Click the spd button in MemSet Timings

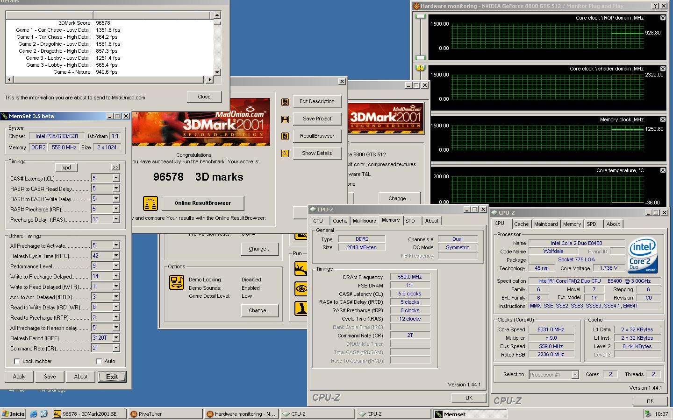(x=67, y=168)
